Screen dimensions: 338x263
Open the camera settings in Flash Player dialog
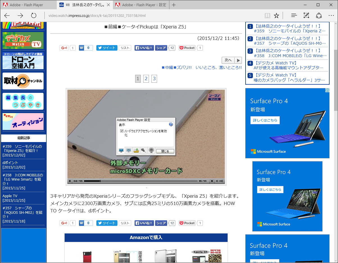click(151, 150)
